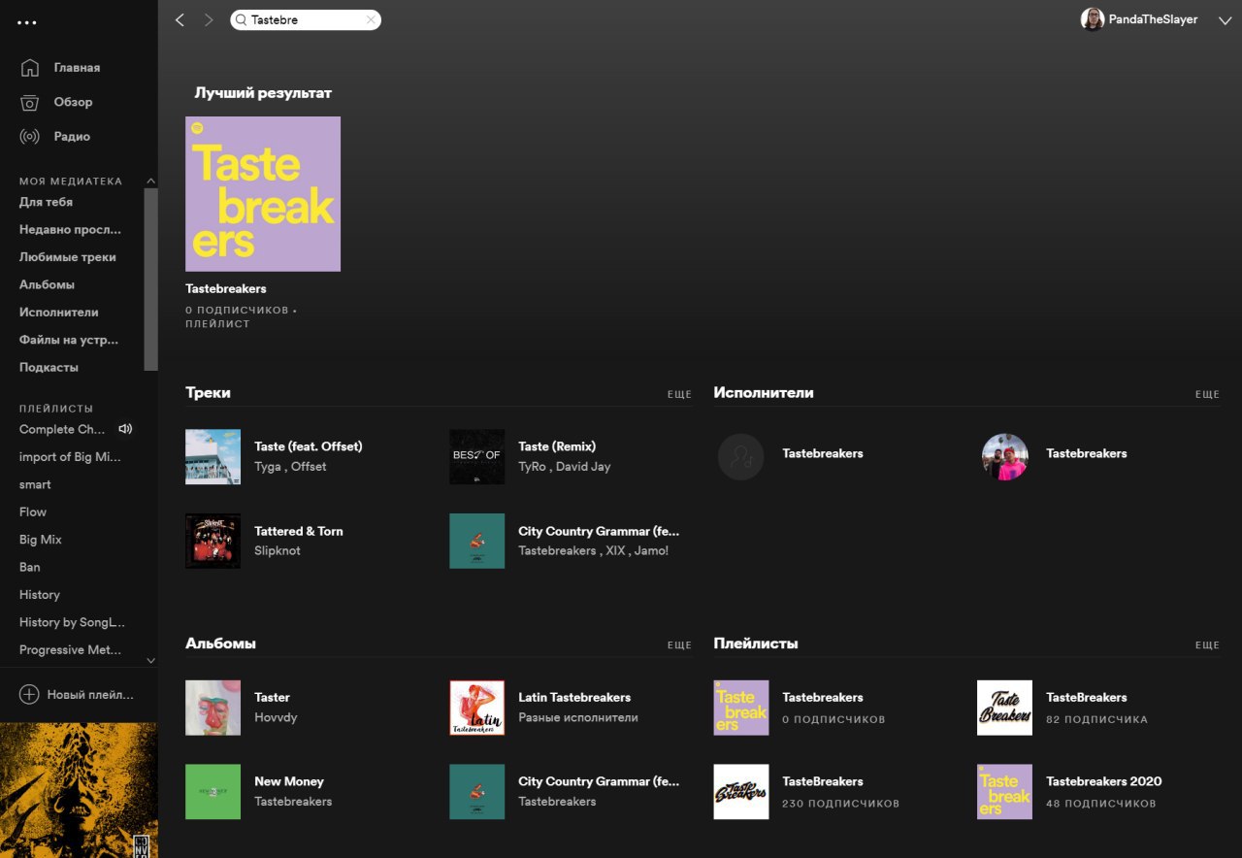This screenshot has width=1242, height=858.
Task: Open David Jay artist link
Action: coord(583,467)
